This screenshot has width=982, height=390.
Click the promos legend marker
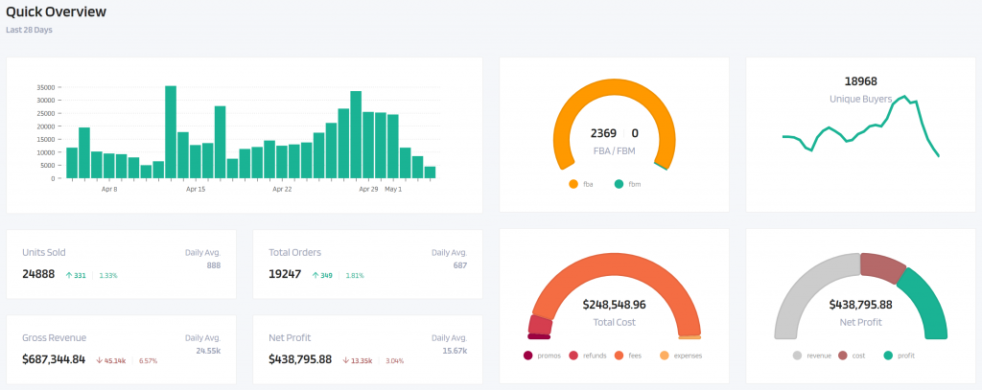(528, 356)
